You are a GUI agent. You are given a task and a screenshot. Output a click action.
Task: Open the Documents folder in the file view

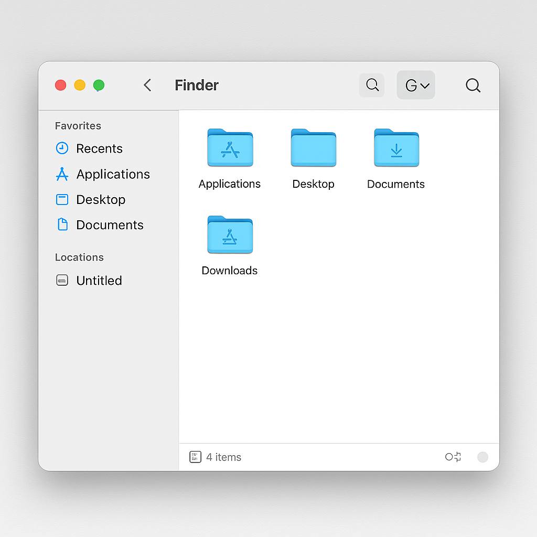[396, 148]
